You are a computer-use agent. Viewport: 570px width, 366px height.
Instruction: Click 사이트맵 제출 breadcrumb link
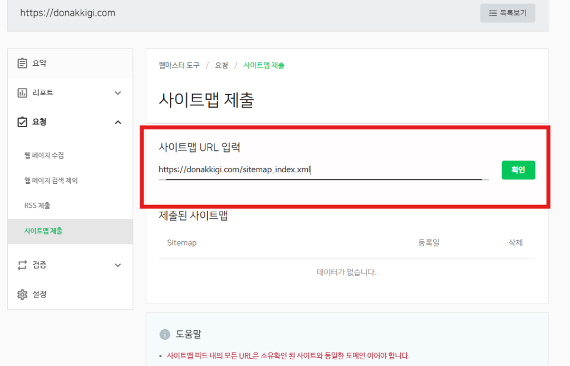[x=264, y=66]
